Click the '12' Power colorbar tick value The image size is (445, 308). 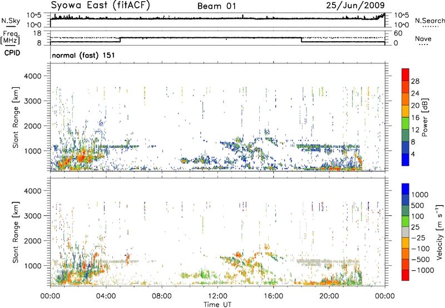coord(415,130)
